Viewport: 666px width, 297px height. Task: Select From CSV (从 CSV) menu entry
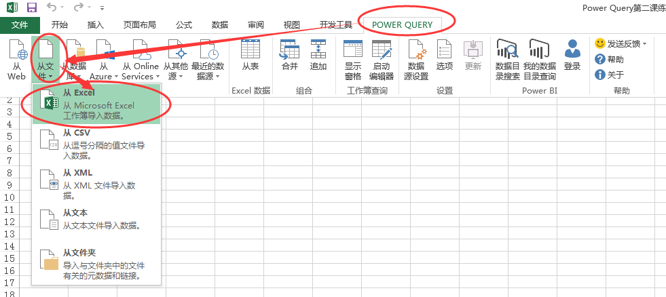point(96,144)
